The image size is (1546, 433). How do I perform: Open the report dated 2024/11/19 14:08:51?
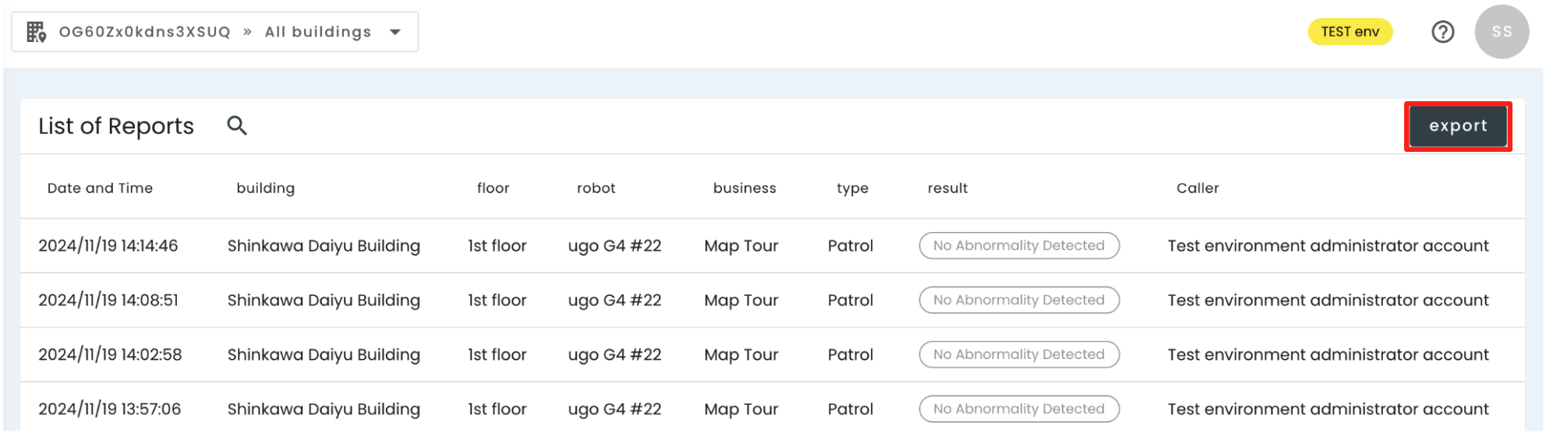coord(773,300)
